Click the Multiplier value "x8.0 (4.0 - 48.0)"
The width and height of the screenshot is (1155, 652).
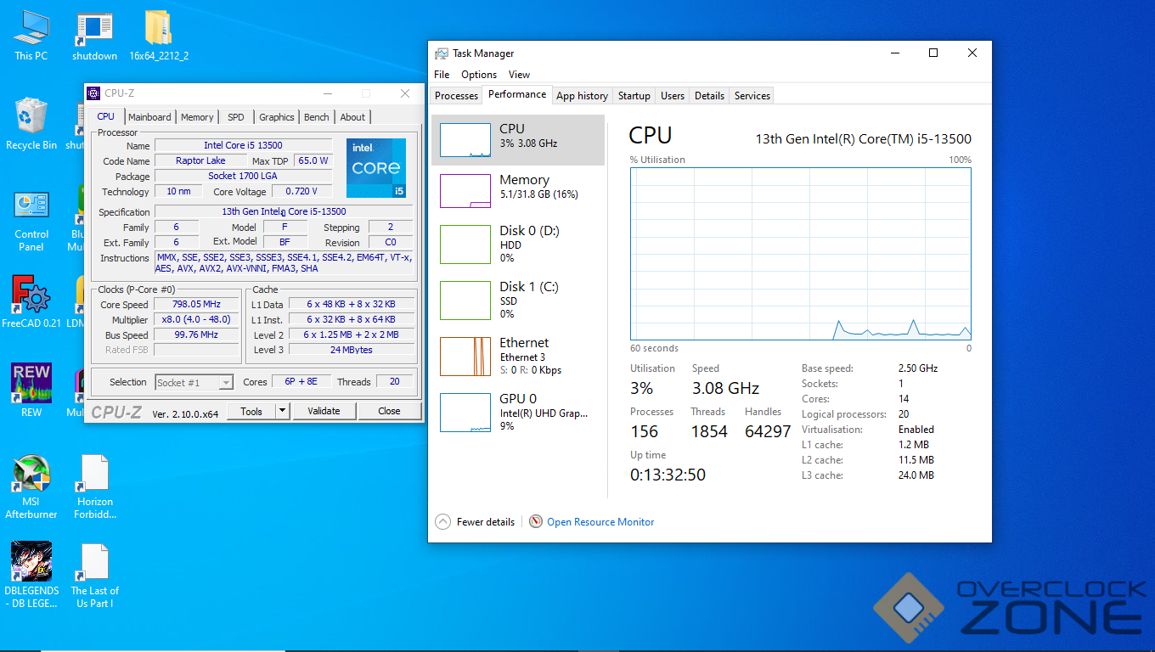click(196, 319)
